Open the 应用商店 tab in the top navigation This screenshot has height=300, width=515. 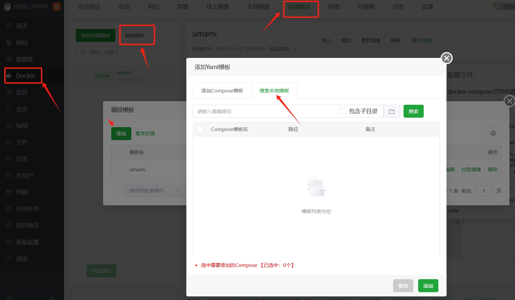89,7
